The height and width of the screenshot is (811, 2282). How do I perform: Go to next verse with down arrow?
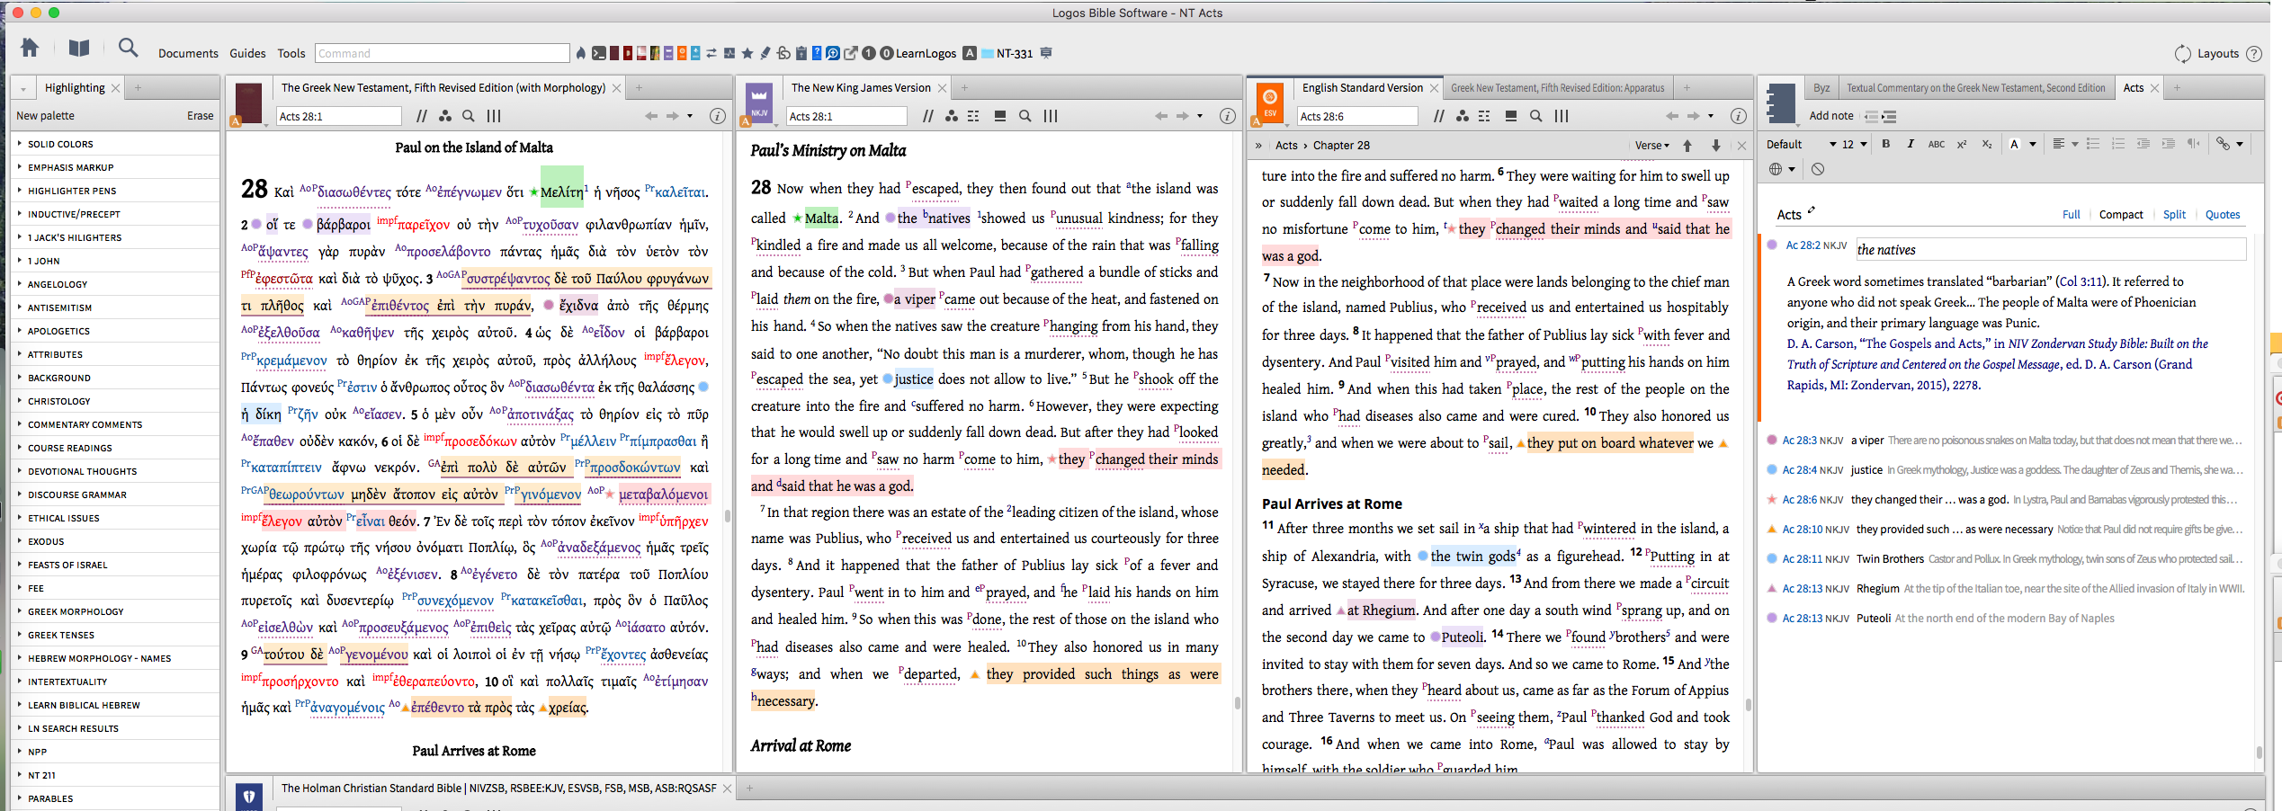pos(1715,146)
